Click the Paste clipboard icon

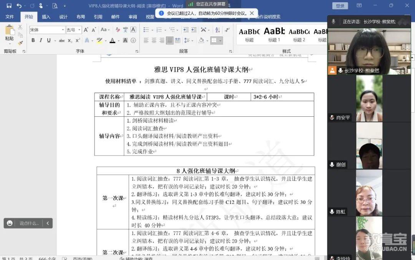(x=10, y=30)
